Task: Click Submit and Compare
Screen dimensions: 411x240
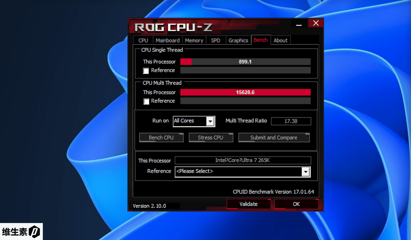Action: point(274,138)
